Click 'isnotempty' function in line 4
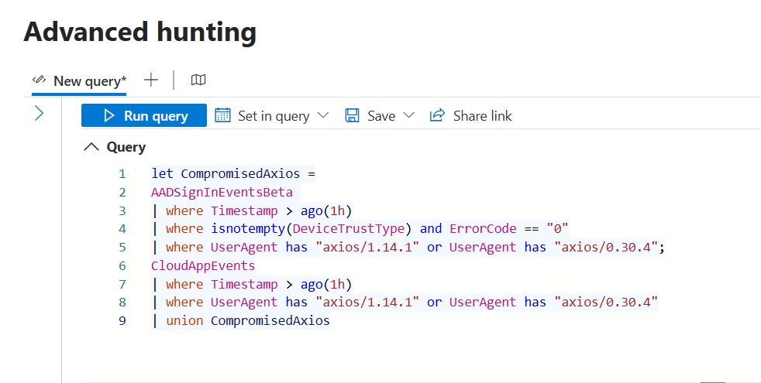Screen dimensions: 761x383 pyautogui.click(x=248, y=229)
